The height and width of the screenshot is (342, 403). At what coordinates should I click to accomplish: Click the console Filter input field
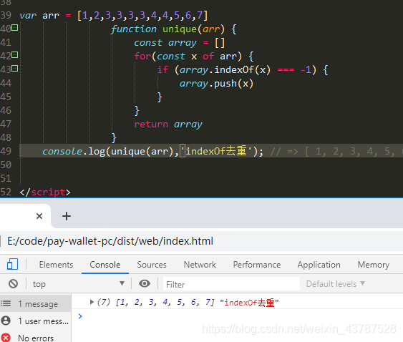[x=231, y=284]
